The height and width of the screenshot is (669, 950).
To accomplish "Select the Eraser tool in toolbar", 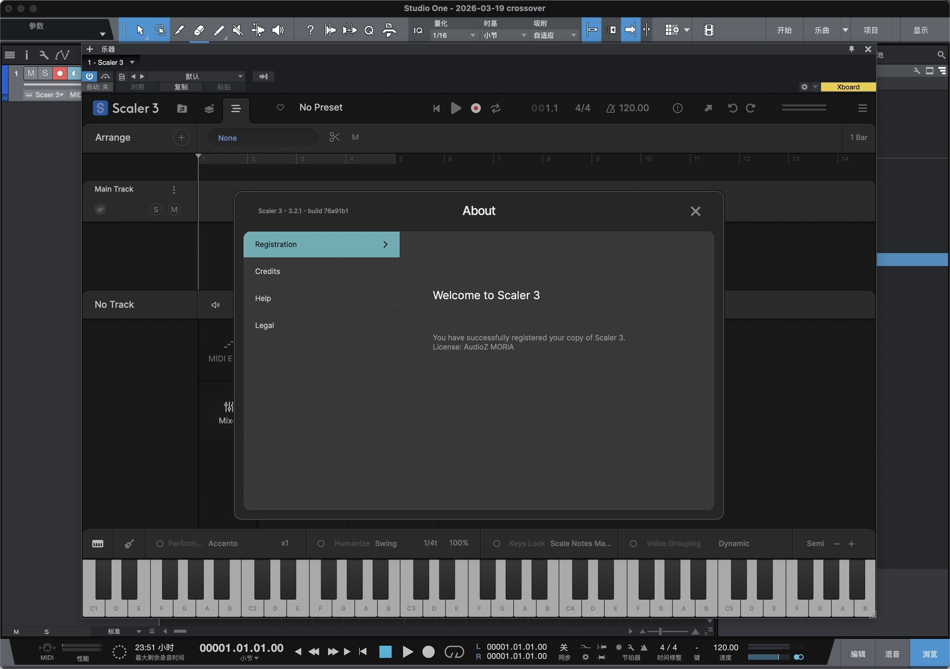I will click(199, 30).
